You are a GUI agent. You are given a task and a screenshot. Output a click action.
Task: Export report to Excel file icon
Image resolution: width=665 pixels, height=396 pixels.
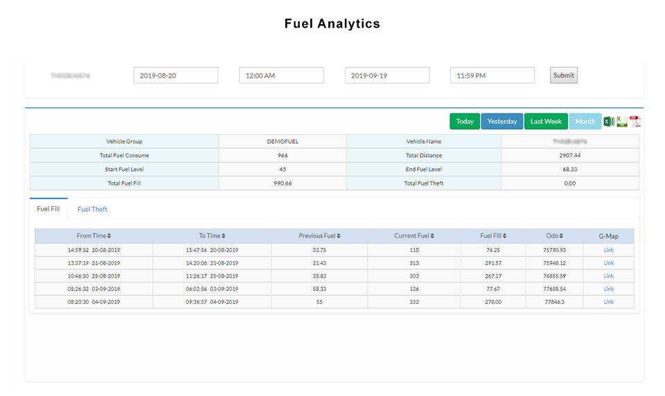click(609, 122)
